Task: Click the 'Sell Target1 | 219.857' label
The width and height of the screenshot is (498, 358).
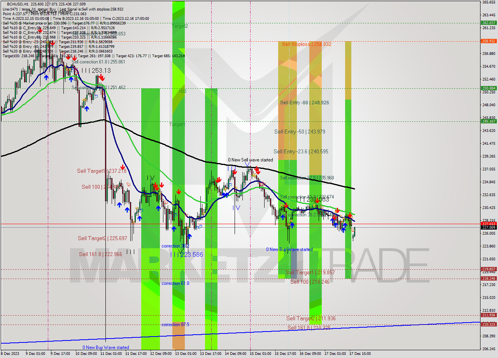Action: tap(310, 273)
